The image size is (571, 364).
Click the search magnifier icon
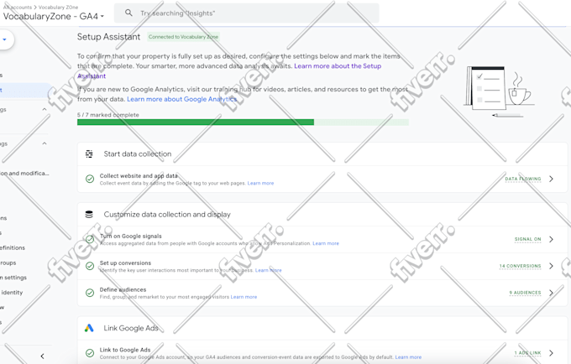point(128,13)
